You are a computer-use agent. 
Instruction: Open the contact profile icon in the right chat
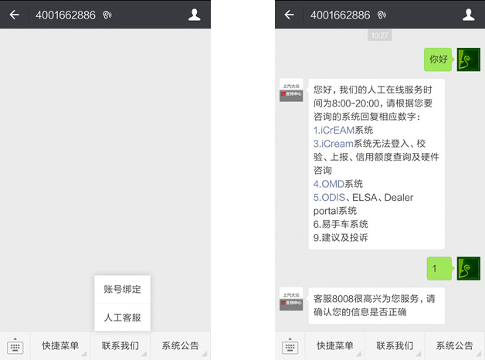[469, 15]
